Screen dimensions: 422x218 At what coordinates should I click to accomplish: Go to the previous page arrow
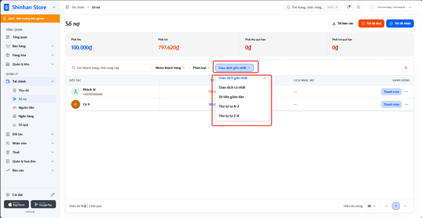click(x=387, y=206)
